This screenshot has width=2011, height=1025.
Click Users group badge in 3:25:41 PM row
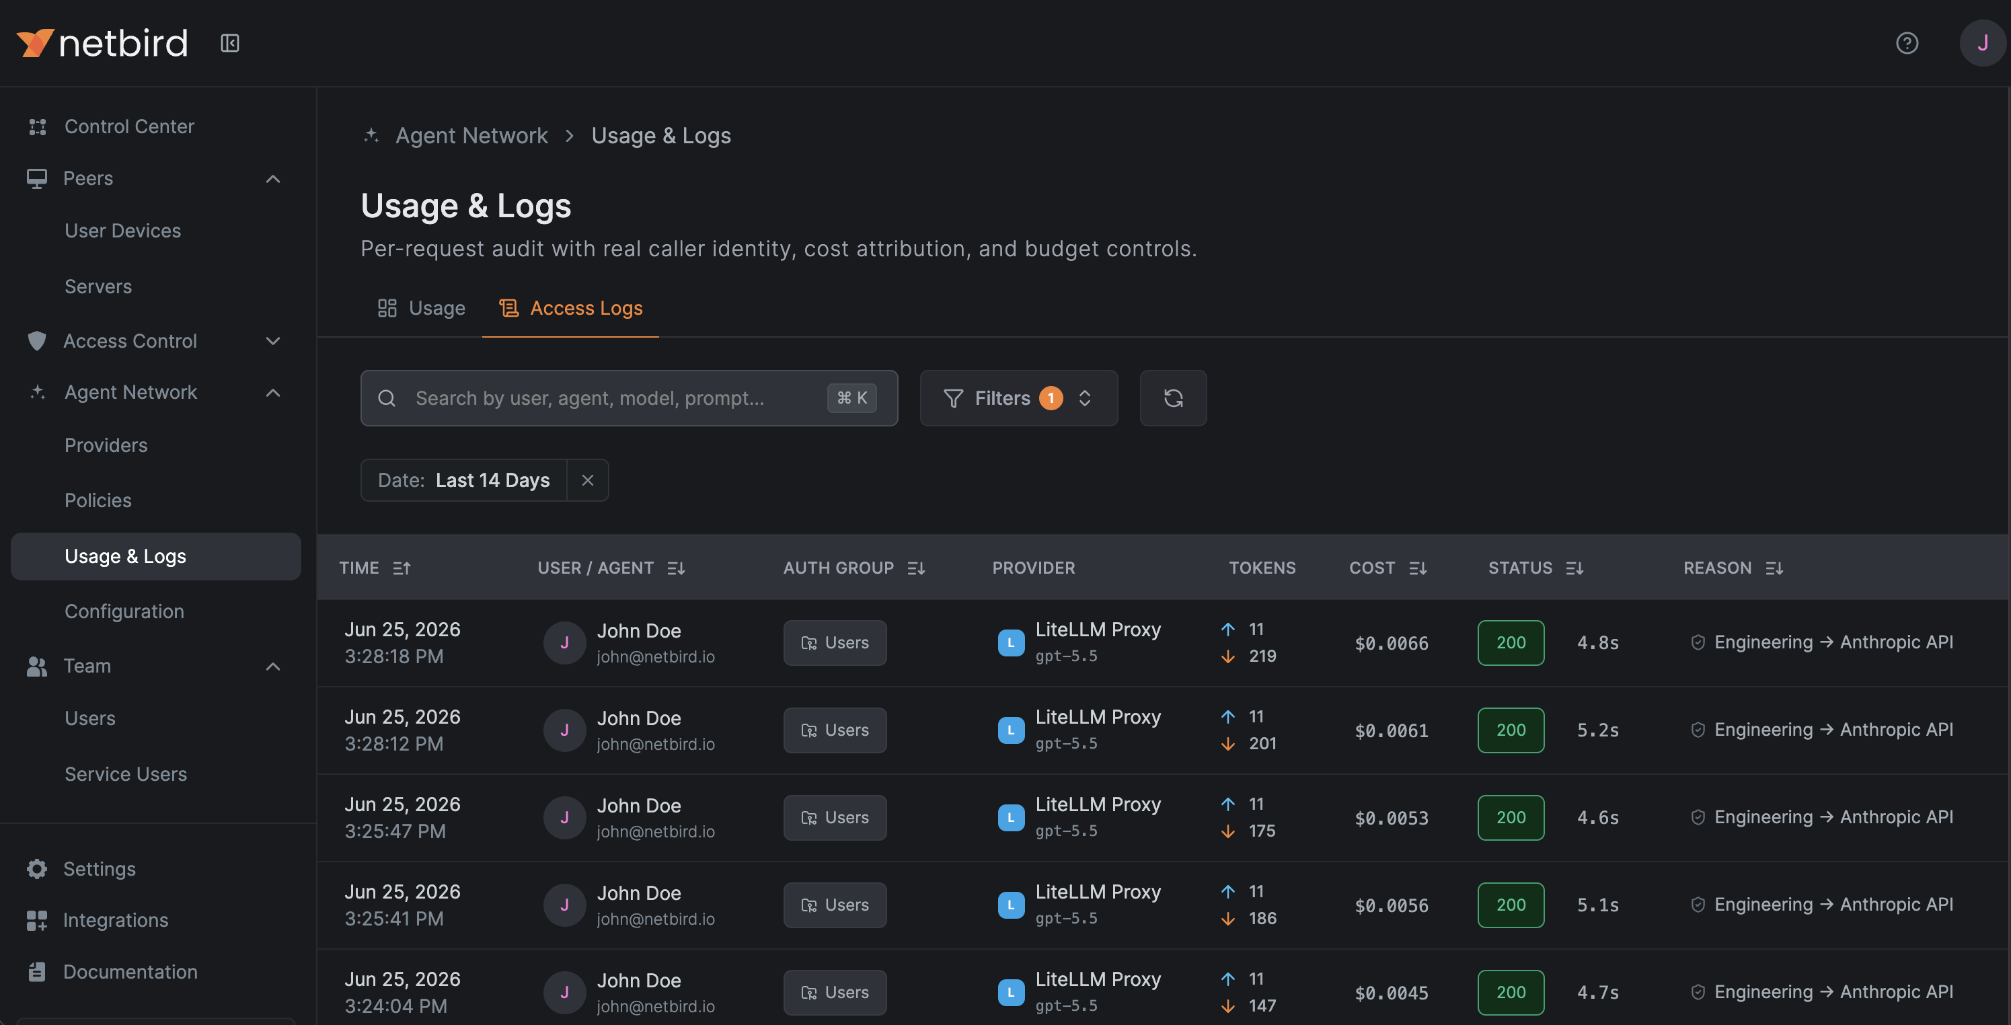[835, 905]
